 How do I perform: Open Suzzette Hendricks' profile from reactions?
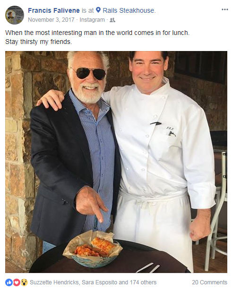(54, 282)
